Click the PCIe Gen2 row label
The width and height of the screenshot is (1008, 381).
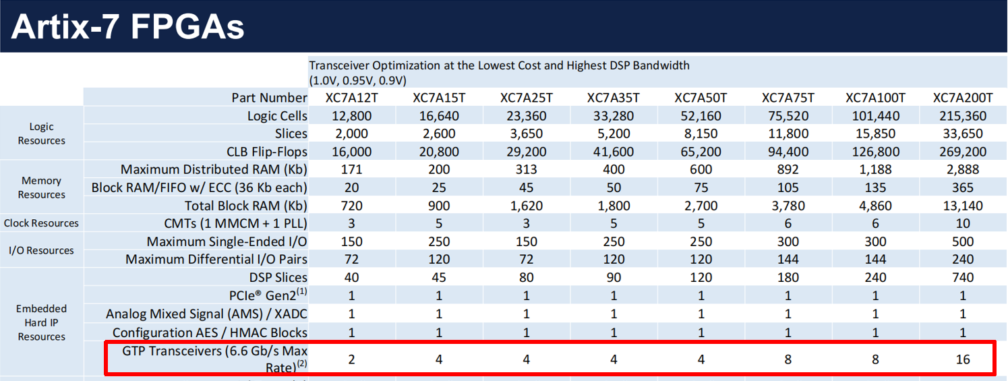tap(268, 295)
